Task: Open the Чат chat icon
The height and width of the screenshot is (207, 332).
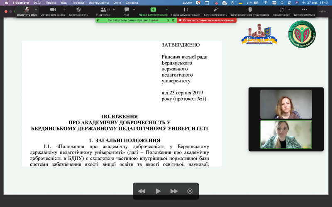Action: 127,10
